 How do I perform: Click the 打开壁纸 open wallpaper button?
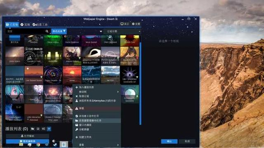28,136
